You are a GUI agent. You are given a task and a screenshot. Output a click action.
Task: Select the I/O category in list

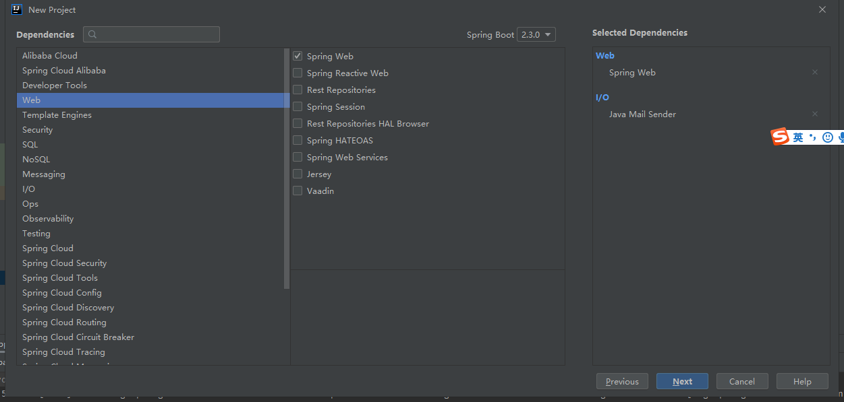point(150,189)
